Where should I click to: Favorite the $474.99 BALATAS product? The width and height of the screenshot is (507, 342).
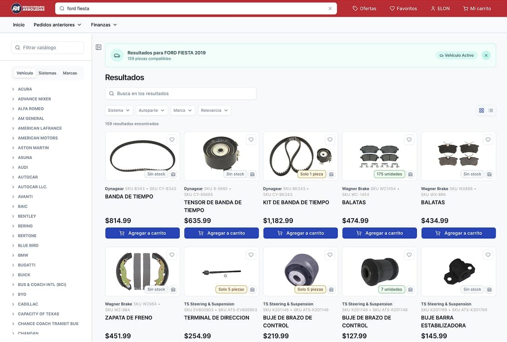pyautogui.click(x=409, y=140)
